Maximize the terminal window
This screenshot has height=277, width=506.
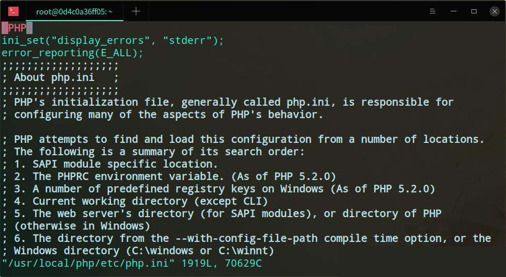(x=474, y=11)
